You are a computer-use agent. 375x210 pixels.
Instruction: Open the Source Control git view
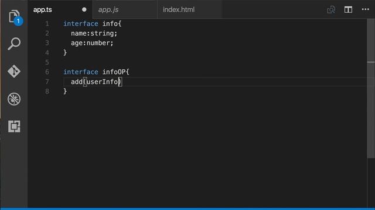click(x=14, y=71)
